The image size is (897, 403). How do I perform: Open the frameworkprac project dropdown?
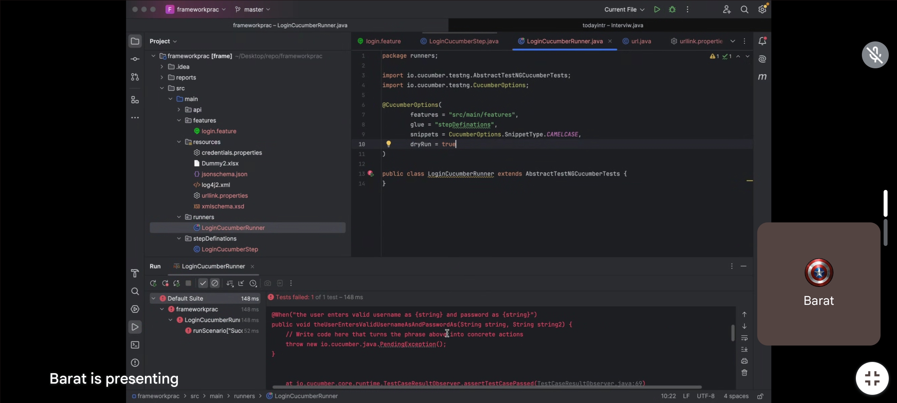[x=196, y=9]
